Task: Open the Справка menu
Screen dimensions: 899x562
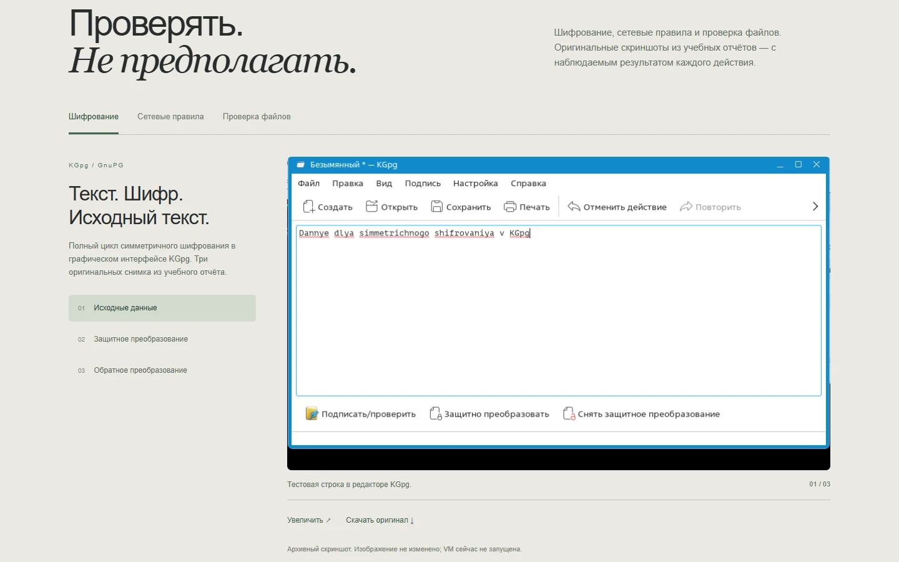Action: 528,184
